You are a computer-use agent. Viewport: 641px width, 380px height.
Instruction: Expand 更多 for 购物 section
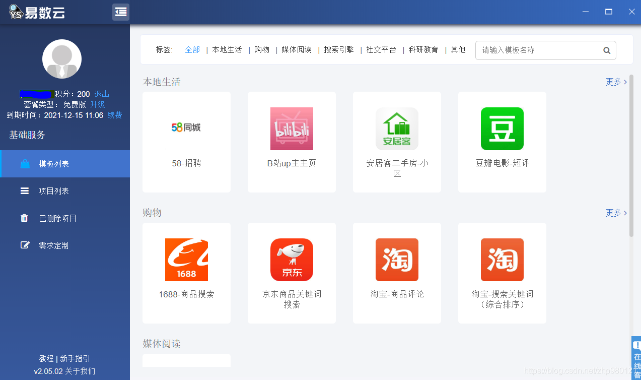tap(616, 213)
